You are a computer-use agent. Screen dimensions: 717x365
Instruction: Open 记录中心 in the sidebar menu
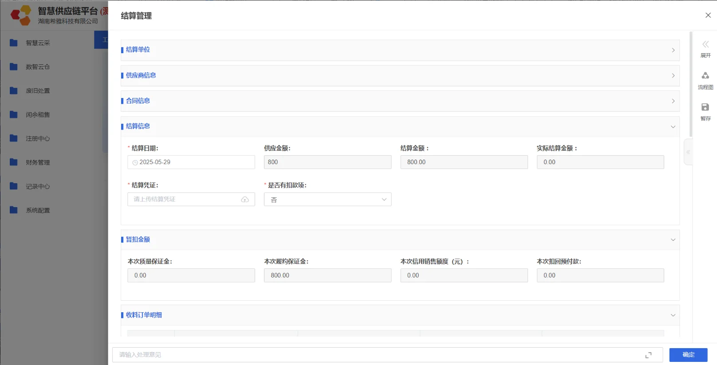tap(38, 187)
